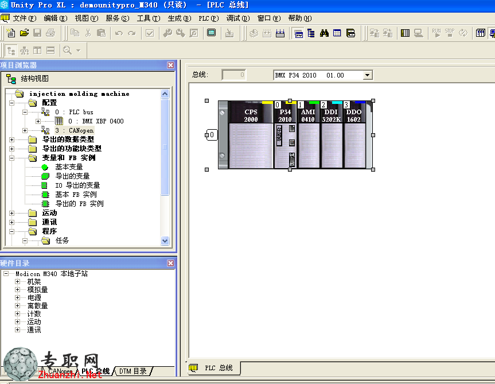Expand the 模拟量 hardware category
The height and width of the screenshot is (384, 495).
[17, 290]
